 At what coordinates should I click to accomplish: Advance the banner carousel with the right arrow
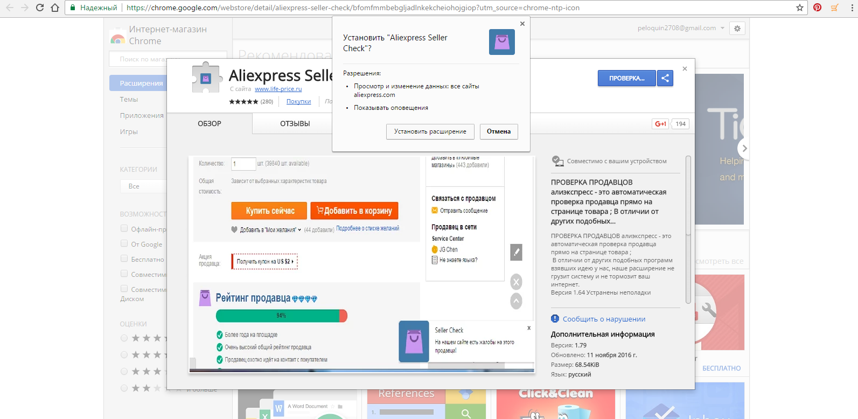coord(744,148)
